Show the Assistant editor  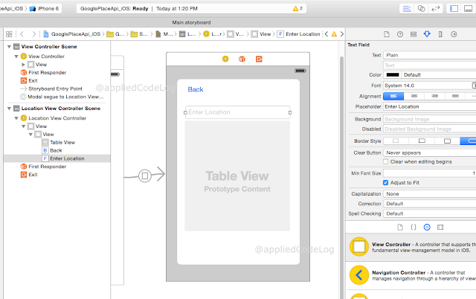(421, 8)
